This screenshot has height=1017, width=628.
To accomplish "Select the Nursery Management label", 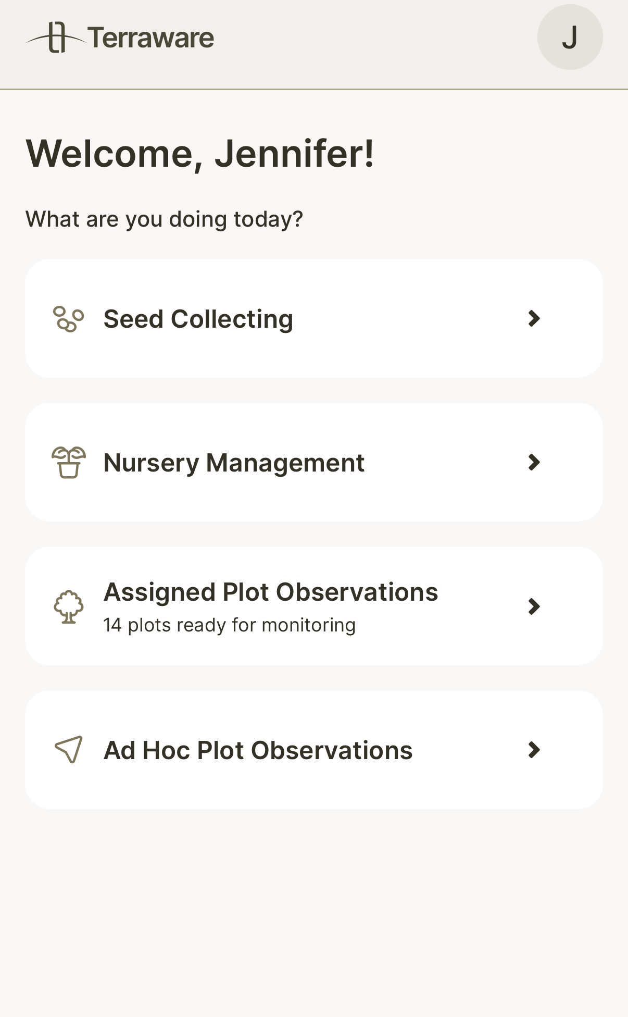I will 234,463.
